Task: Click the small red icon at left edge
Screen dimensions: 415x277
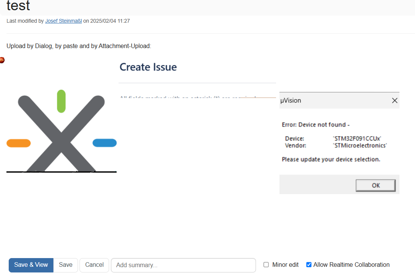Action: pyautogui.click(x=2, y=60)
